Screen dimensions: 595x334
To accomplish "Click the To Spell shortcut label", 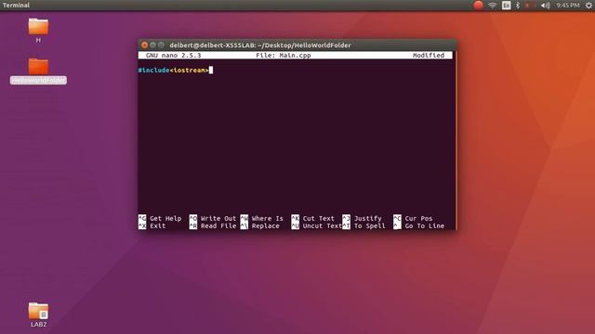I will coord(370,226).
